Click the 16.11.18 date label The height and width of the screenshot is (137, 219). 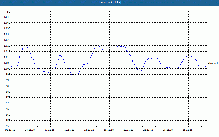coord(109,130)
